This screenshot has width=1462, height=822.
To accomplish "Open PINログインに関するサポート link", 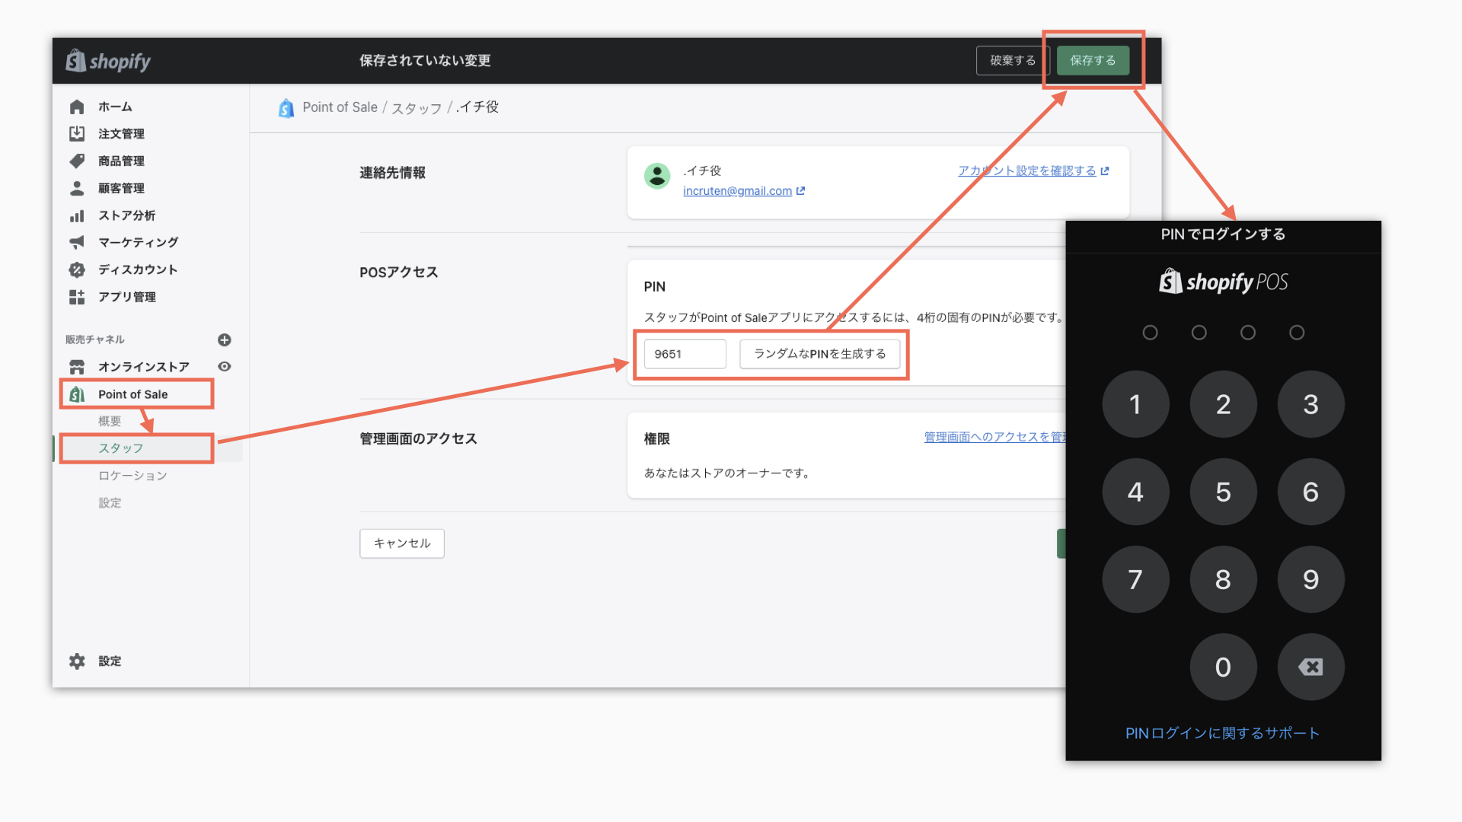I will [1223, 733].
